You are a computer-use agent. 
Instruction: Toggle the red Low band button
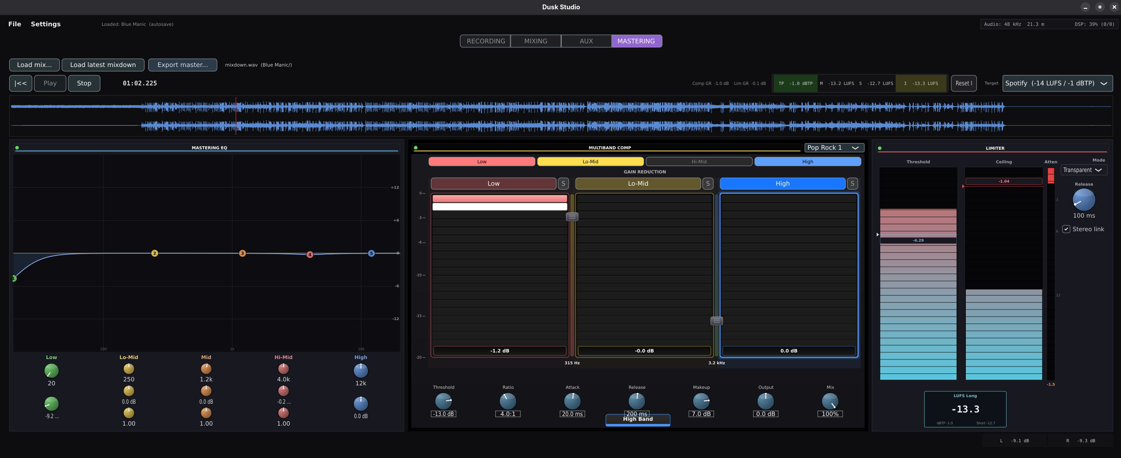pyautogui.click(x=482, y=162)
